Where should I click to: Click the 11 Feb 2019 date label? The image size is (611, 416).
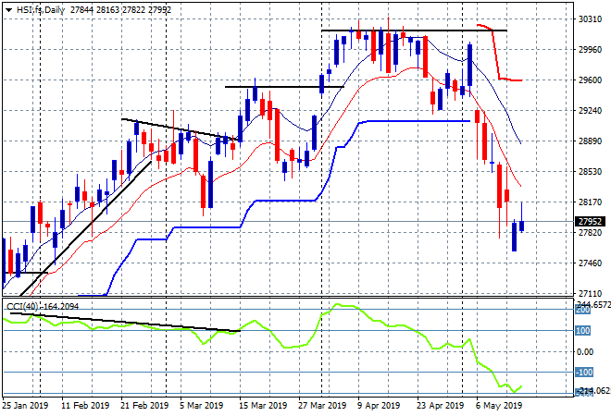85,406
